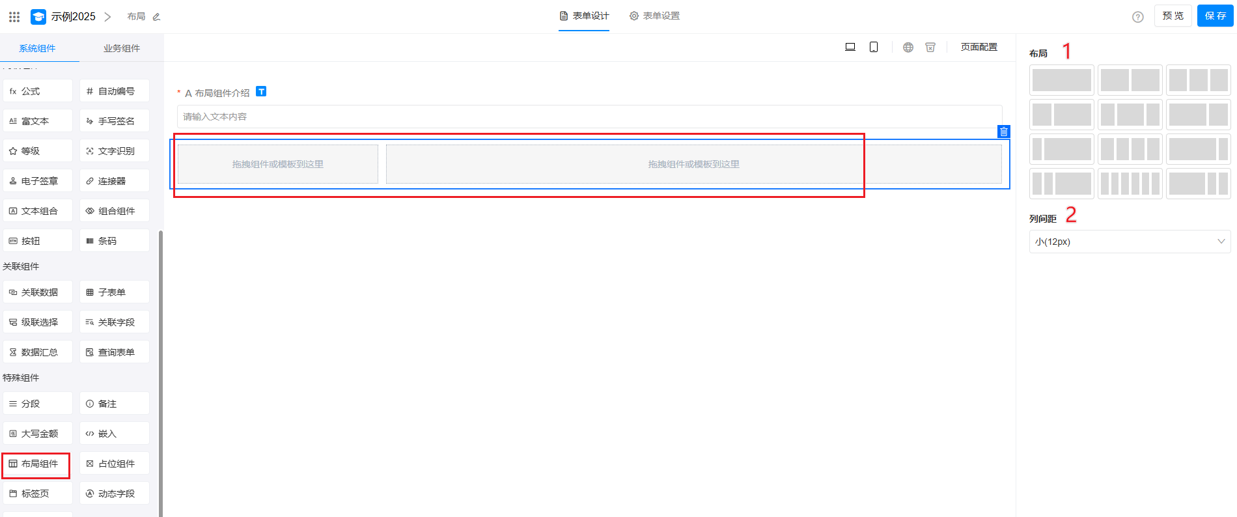Image resolution: width=1237 pixels, height=517 pixels.
Task: Expand the 列间距 dropdown
Action: (x=1130, y=242)
